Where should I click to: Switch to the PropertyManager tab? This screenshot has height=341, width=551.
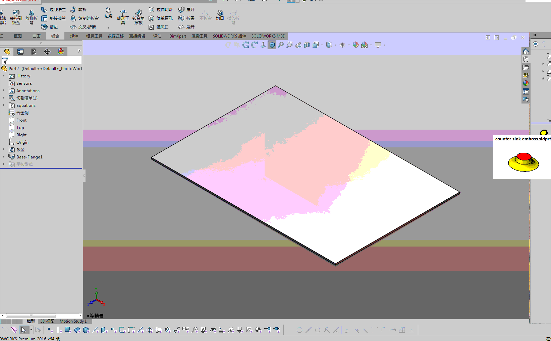pos(20,51)
